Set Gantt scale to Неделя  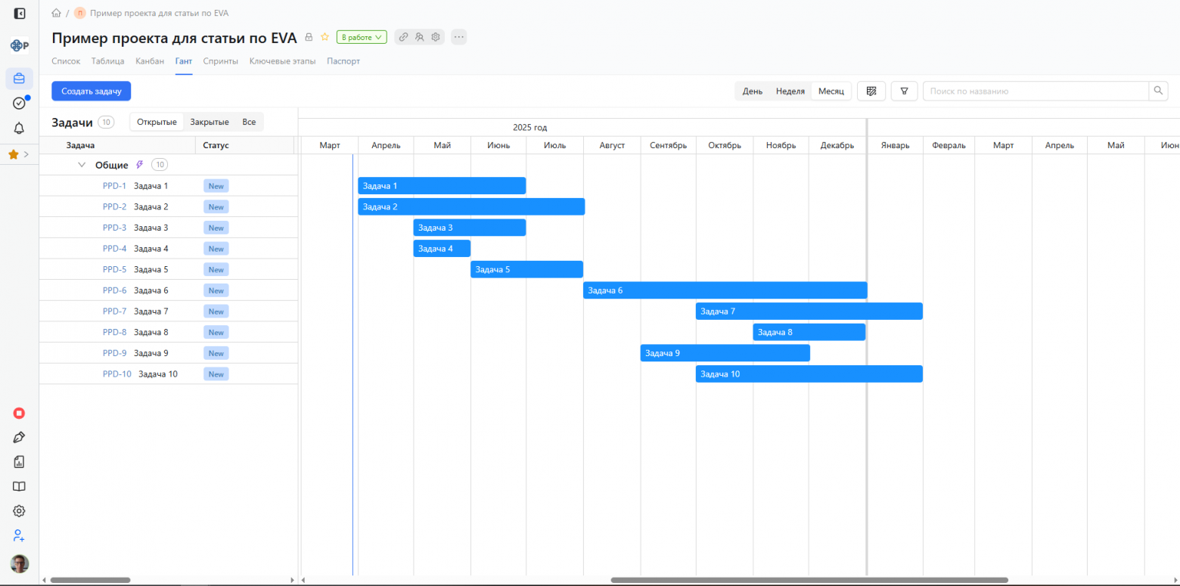[790, 91]
